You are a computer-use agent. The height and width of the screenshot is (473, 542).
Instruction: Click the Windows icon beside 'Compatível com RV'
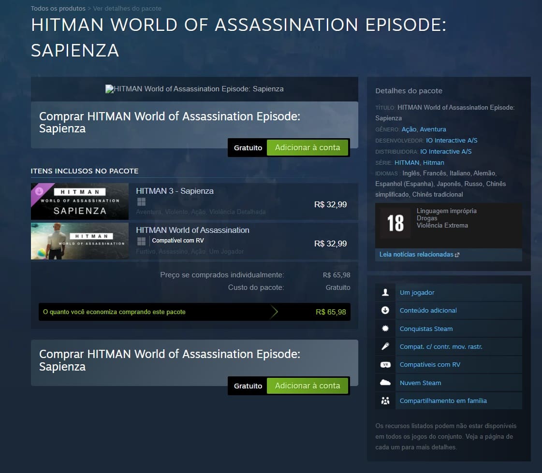(142, 239)
